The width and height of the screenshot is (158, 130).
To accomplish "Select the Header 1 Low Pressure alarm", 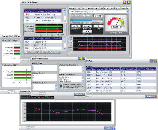I will [x=43, y=14].
